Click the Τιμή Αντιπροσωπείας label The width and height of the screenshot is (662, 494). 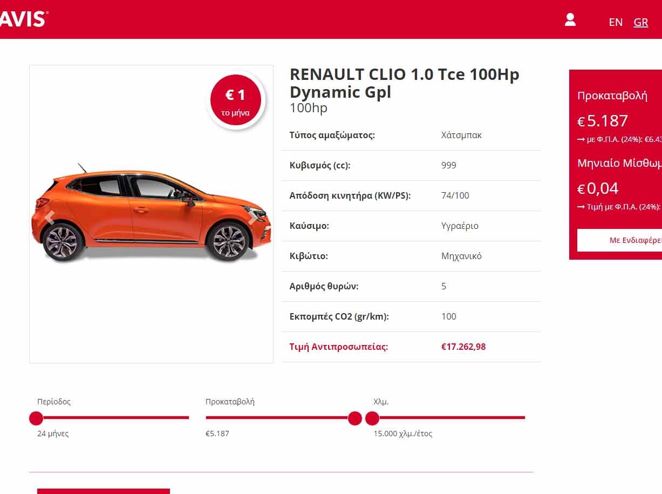click(x=339, y=347)
